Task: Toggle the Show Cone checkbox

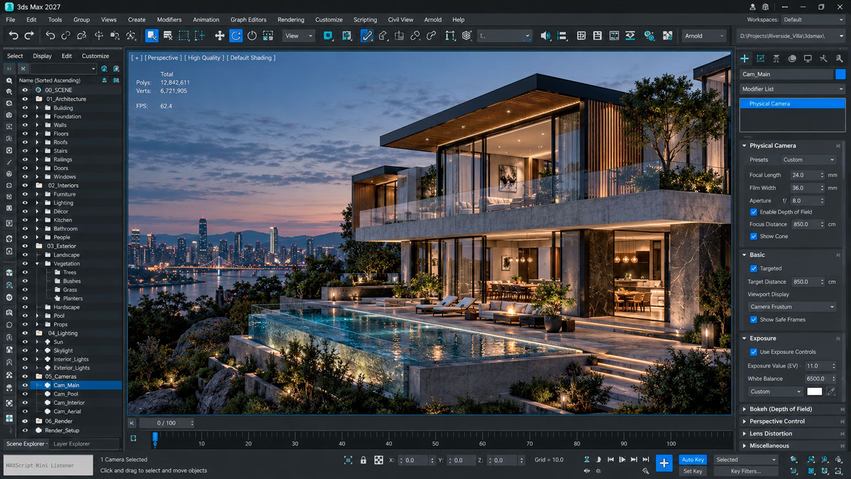Action: click(753, 237)
